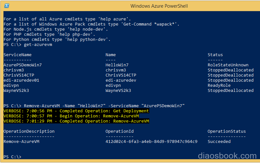Click the OperationId GUID value
Screen dimensions: 260x163
coord(152,141)
